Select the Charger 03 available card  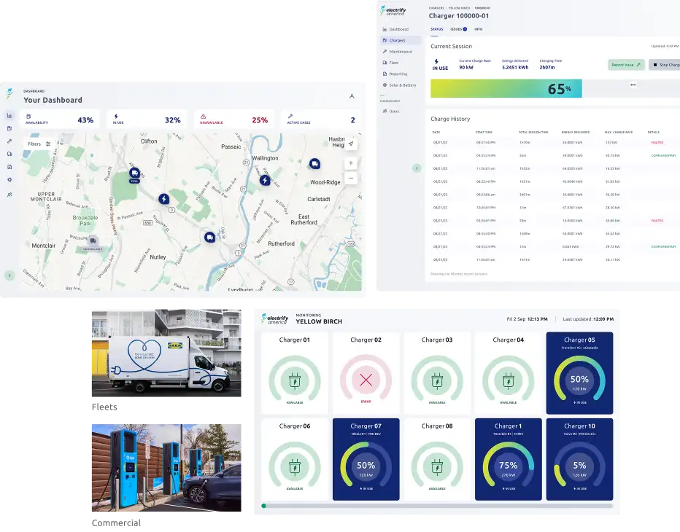[x=437, y=373]
